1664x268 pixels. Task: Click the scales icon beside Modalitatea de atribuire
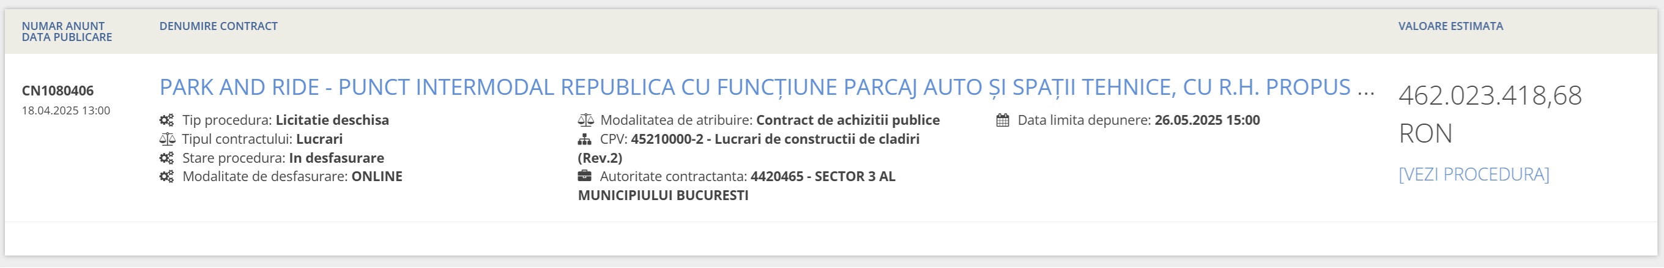(x=585, y=120)
